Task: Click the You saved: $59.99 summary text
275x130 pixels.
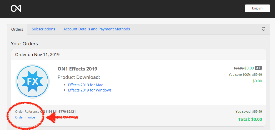Action: coord(249,112)
